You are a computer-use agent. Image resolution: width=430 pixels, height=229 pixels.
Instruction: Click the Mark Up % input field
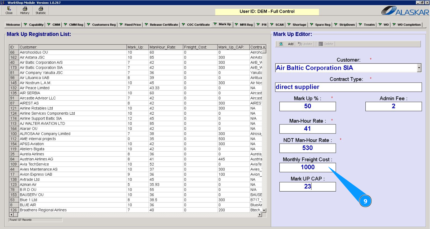pyautogui.click(x=307, y=106)
